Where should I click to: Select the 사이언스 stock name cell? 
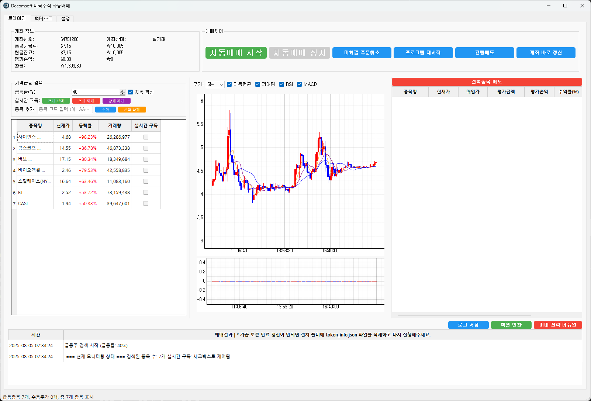(x=35, y=137)
